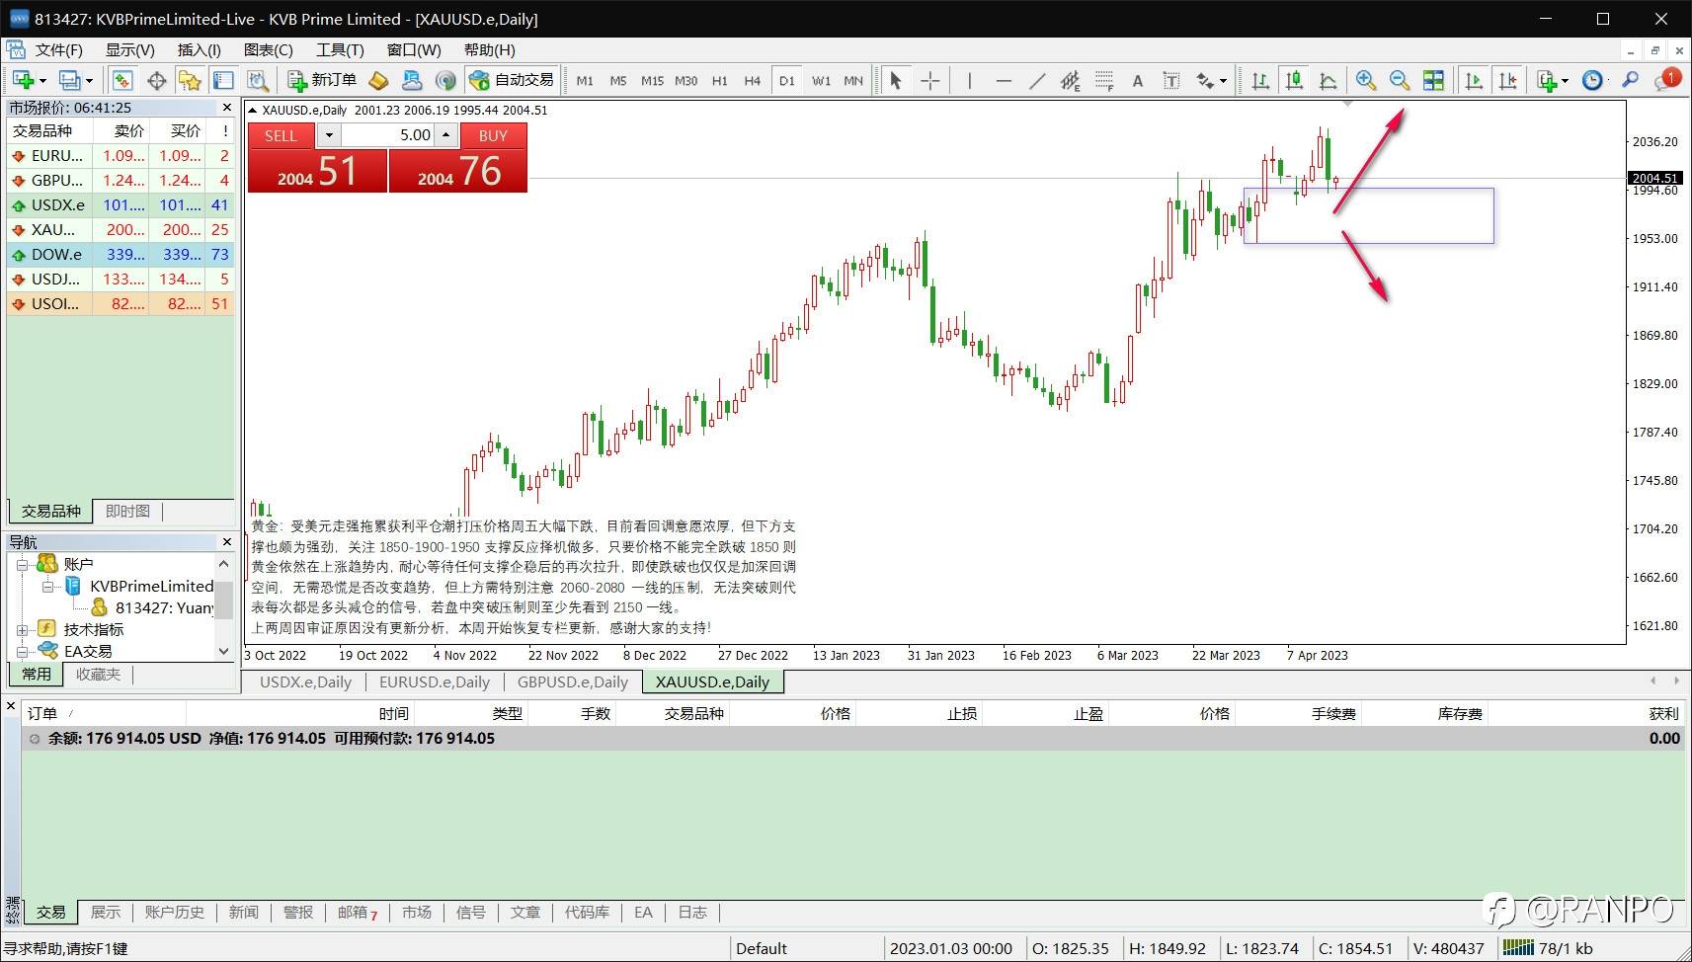Screen dimensions: 1692x962
Task: Click 新订单 new order button
Action: coord(322,80)
